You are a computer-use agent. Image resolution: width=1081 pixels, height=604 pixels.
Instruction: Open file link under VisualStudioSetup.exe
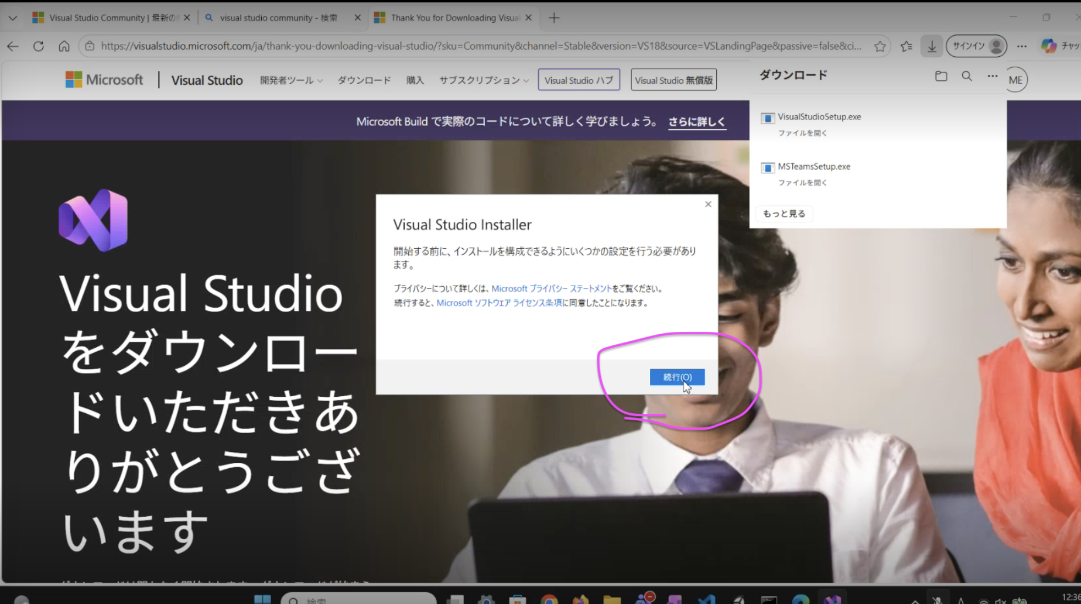(x=802, y=133)
